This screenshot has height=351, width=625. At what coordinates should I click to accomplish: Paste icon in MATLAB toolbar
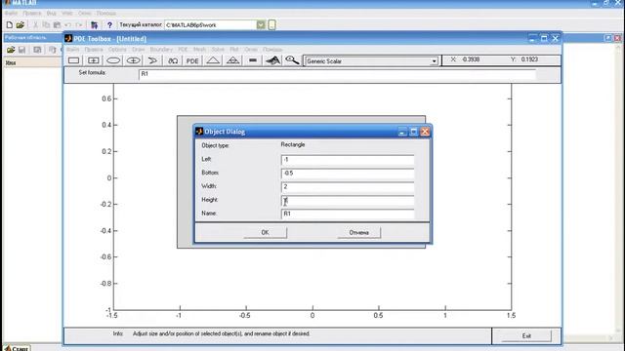tap(57, 25)
